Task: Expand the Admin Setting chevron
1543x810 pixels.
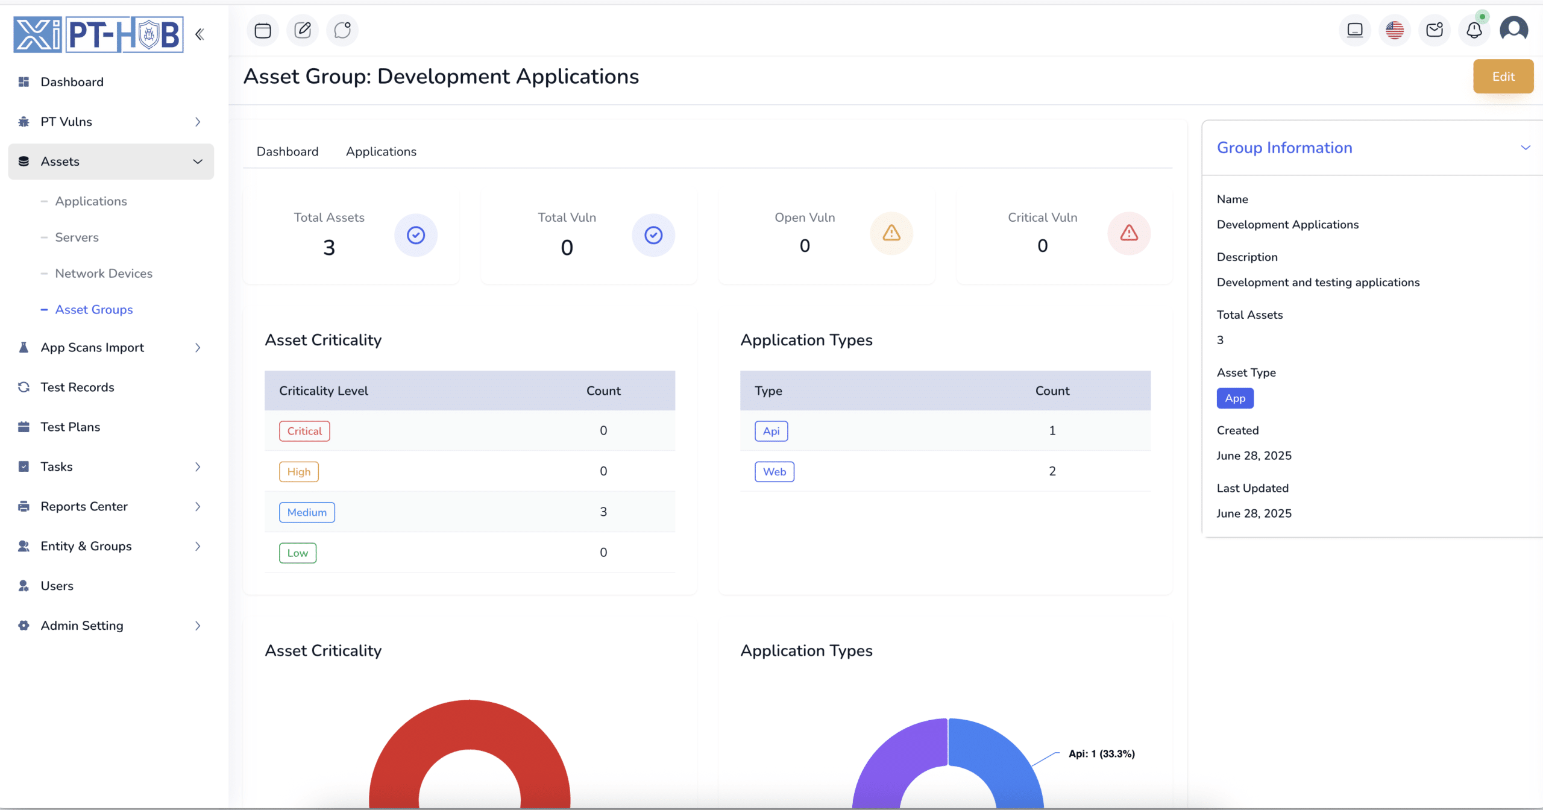Action: pos(198,626)
